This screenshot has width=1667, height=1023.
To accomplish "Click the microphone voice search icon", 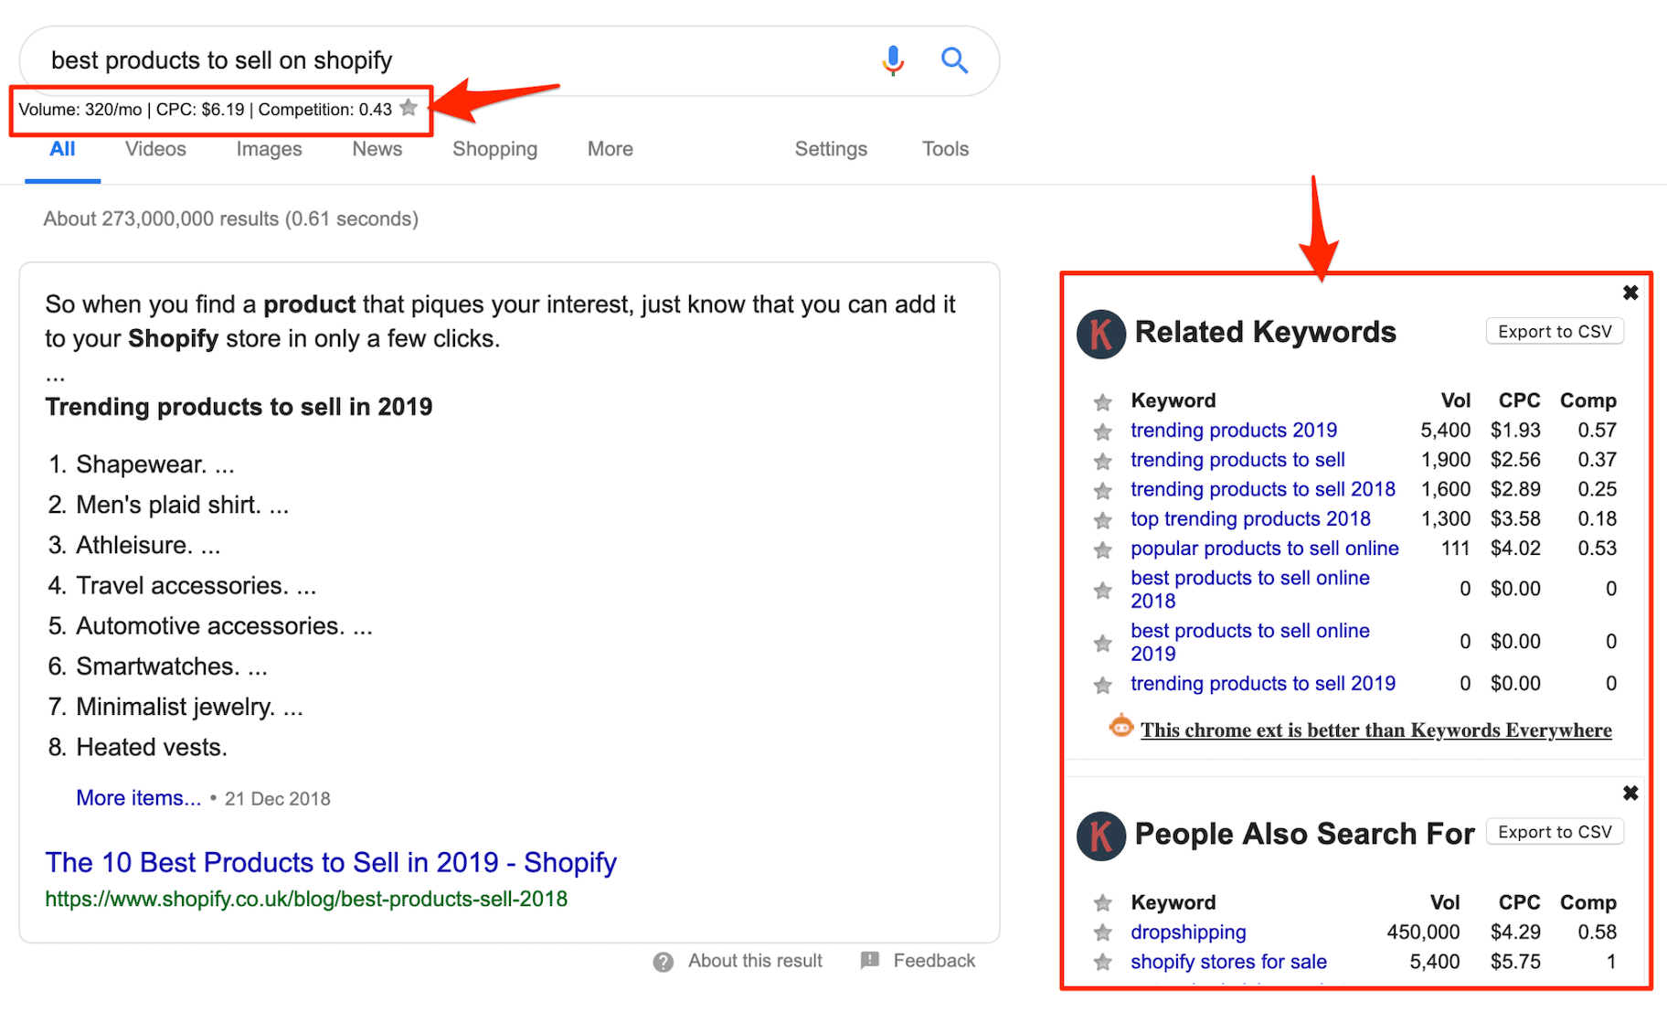I will [x=893, y=60].
